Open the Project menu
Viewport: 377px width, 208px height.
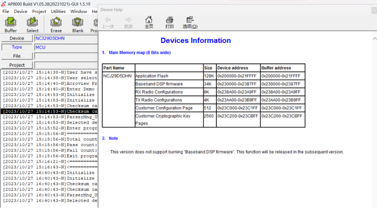(x=39, y=12)
